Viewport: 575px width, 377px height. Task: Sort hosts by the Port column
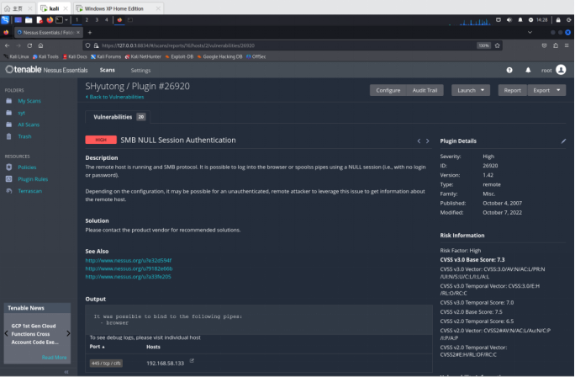[97, 347]
